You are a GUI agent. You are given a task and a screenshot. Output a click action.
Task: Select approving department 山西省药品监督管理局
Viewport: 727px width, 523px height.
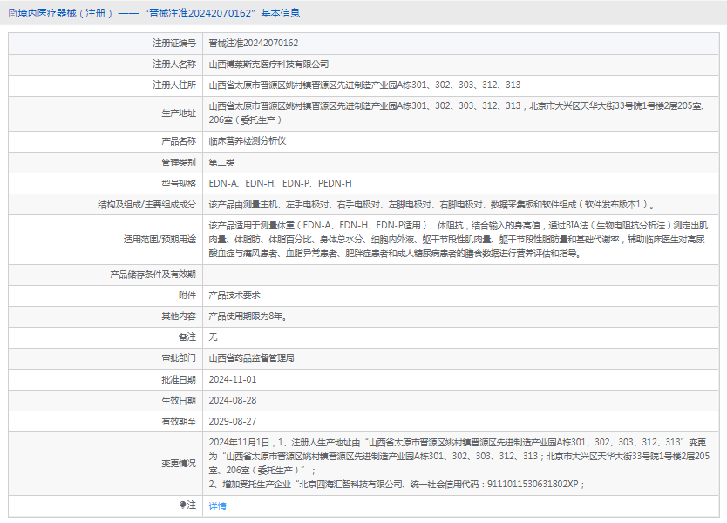click(251, 358)
